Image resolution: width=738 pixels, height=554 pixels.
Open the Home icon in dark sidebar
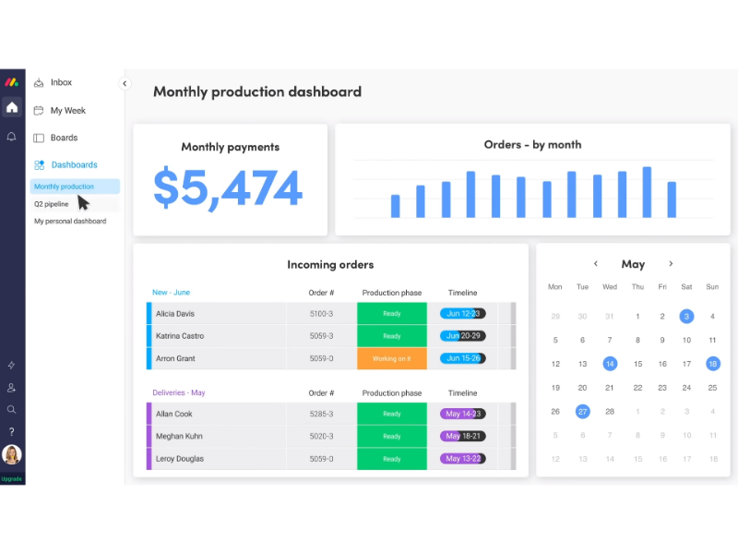pyautogui.click(x=12, y=107)
